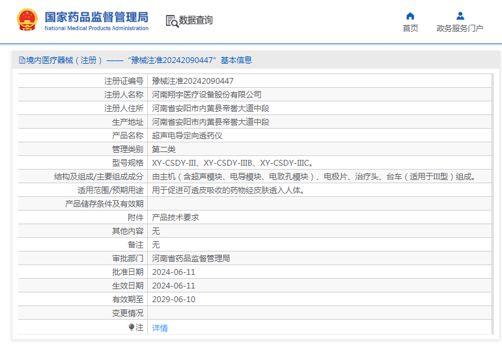Click the 用于促进可透皮吸收 intended use text
Viewport: 502px width, 347px height.
coord(229,190)
